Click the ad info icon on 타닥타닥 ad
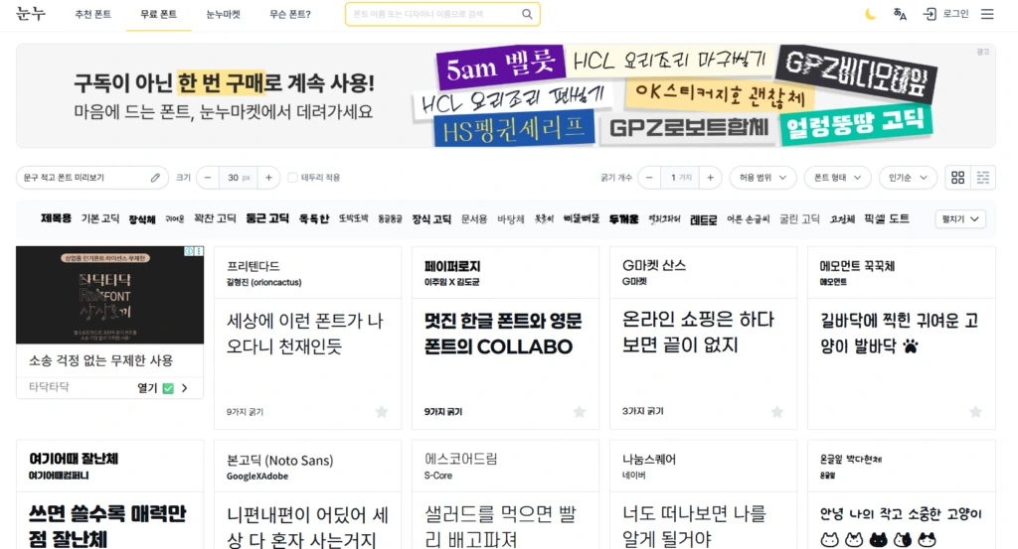The width and height of the screenshot is (1018, 549). point(190,251)
